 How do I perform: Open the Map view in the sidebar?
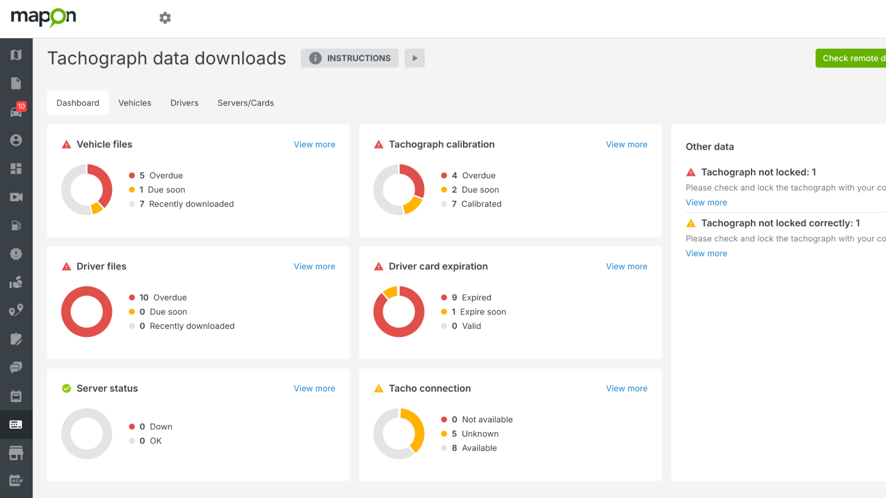[x=16, y=55]
